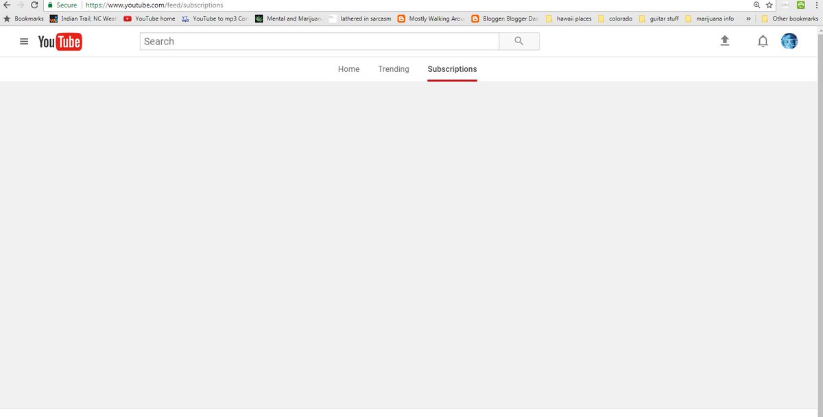823x417 pixels.
Task: Open the guide with the hamburger menu icon
Action: tap(24, 41)
